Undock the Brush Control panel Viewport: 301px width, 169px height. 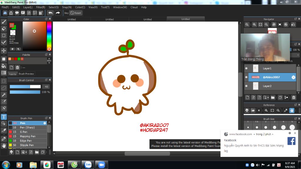(46, 80)
